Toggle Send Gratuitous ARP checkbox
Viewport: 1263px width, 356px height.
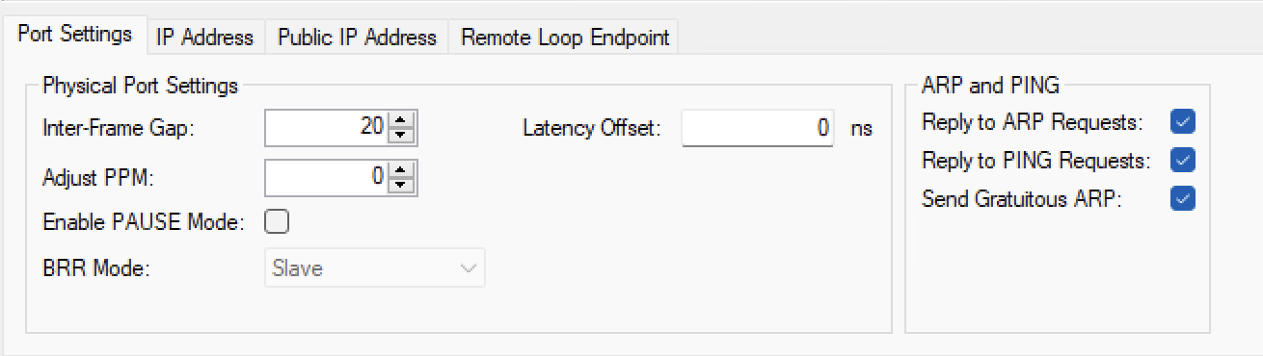click(1183, 199)
